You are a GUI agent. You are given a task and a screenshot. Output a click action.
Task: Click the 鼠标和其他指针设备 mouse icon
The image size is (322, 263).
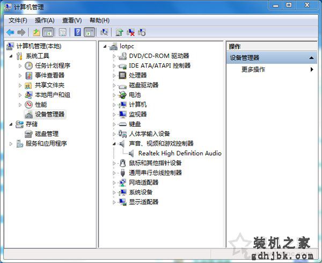point(122,163)
